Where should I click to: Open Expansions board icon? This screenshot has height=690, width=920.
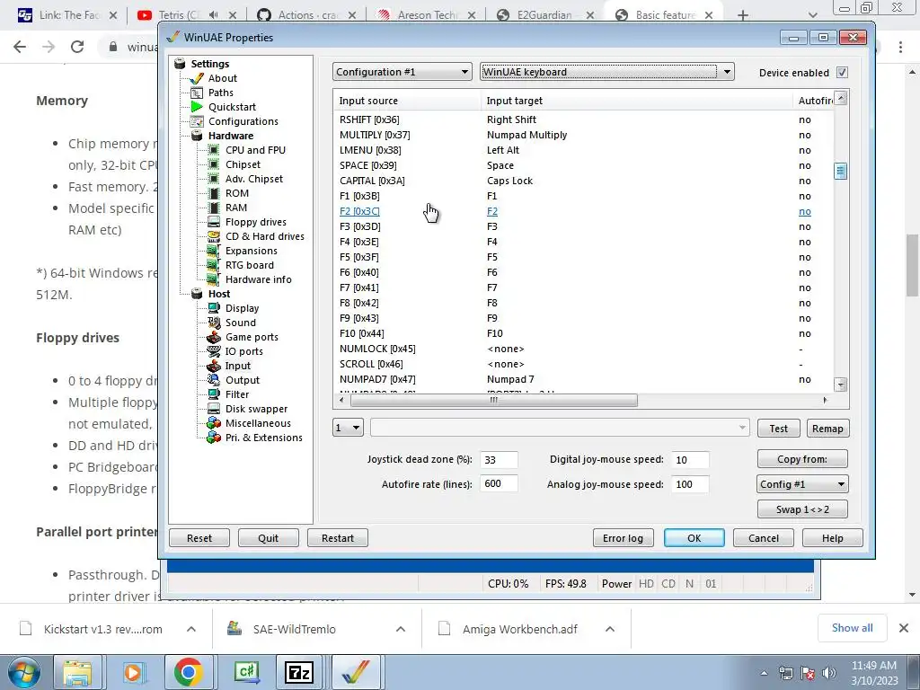214,251
